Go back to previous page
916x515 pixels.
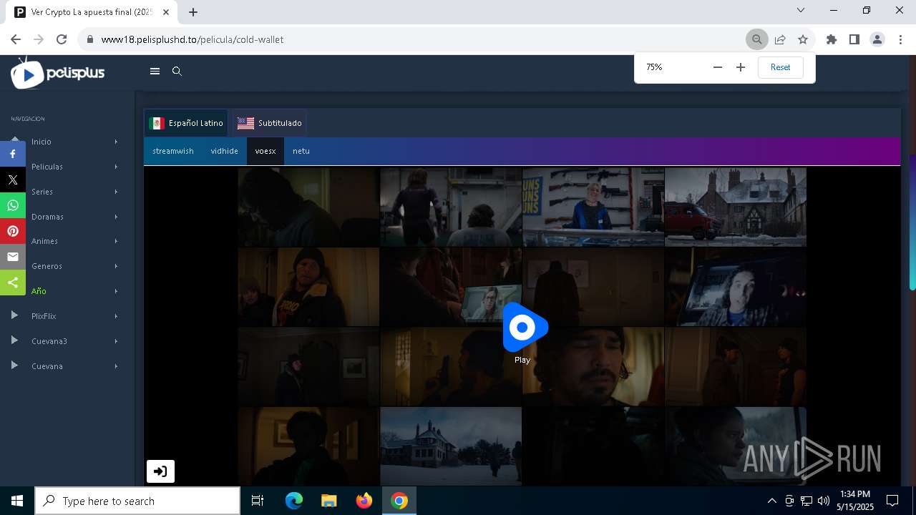coord(16,39)
